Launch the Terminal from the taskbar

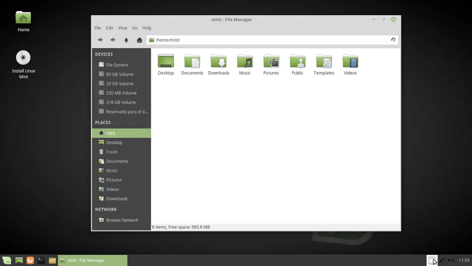[41, 260]
